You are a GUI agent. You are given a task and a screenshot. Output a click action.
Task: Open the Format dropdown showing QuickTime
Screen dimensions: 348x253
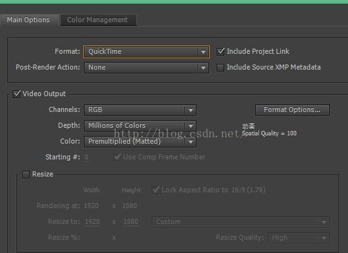147,52
